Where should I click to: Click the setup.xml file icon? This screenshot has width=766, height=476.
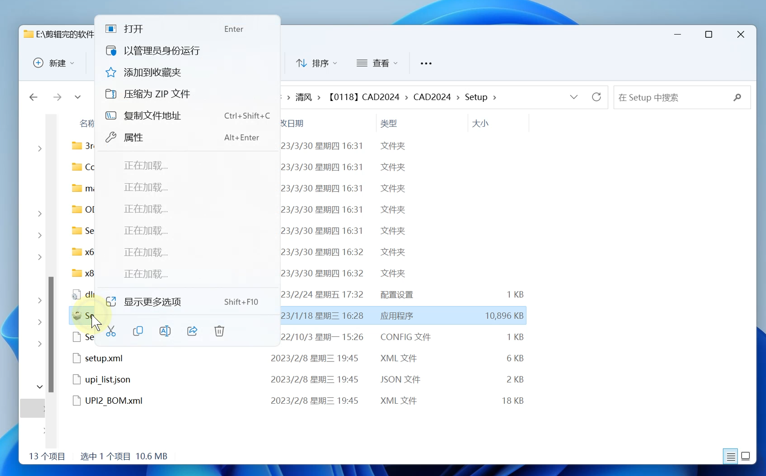click(x=77, y=358)
